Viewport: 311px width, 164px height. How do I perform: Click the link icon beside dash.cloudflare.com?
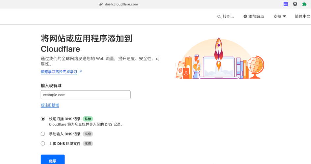pos(101,4)
